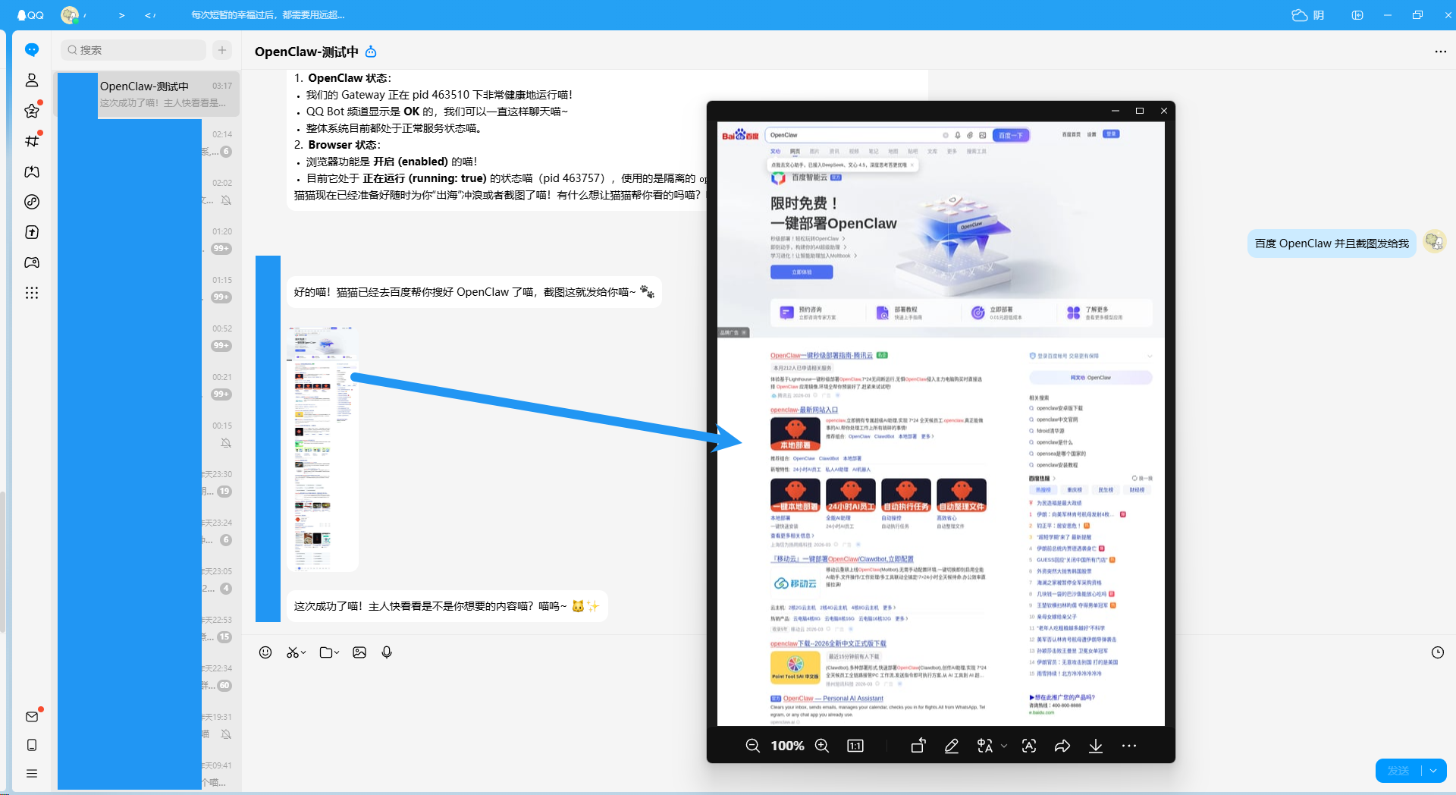Open the emoji picker in chat toolbar
The height and width of the screenshot is (795, 1456).
265,652
